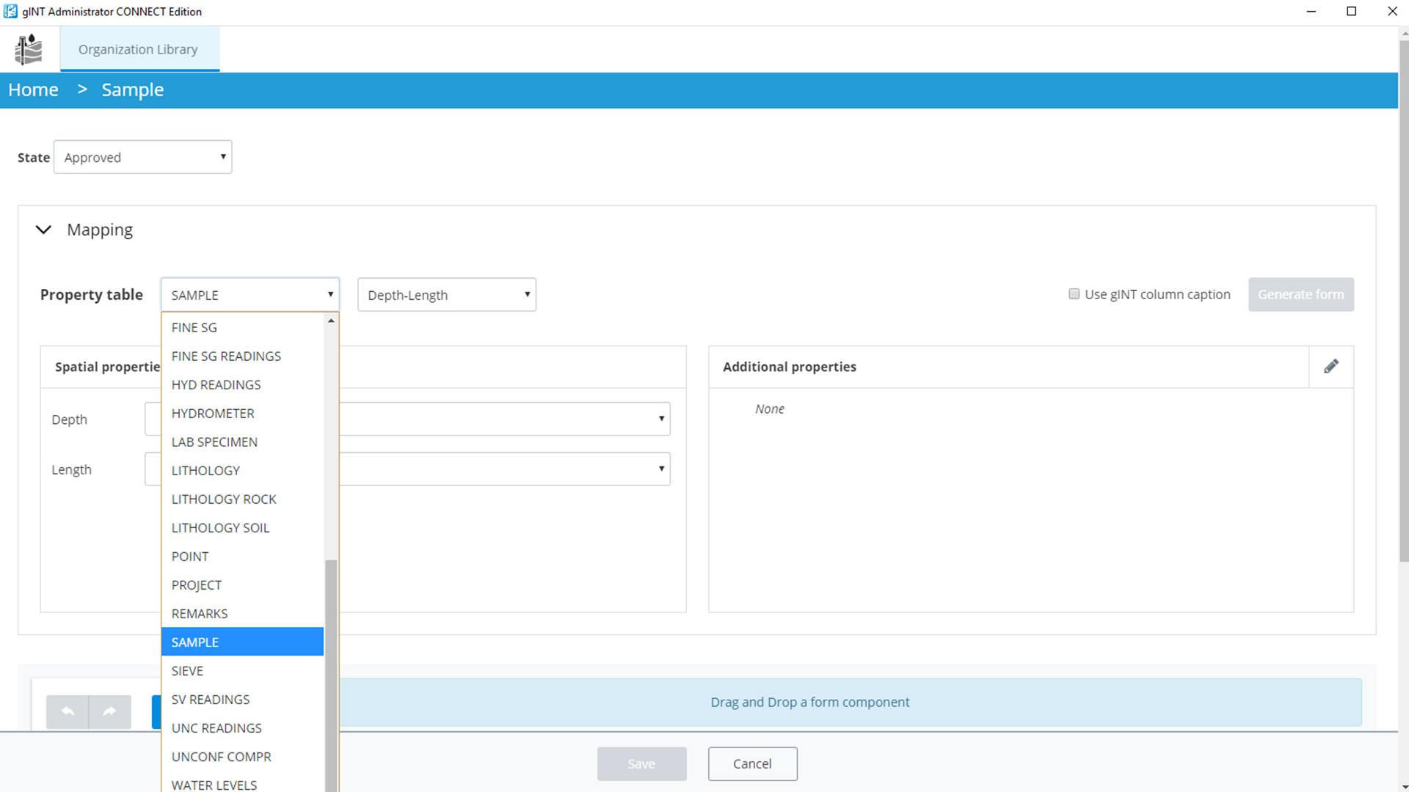Choose HYDROMETER in property table list
This screenshot has height=792, width=1409.
[213, 414]
